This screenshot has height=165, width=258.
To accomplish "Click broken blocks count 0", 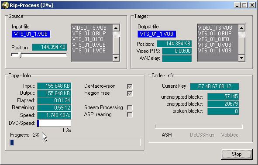I will click(223, 111).
